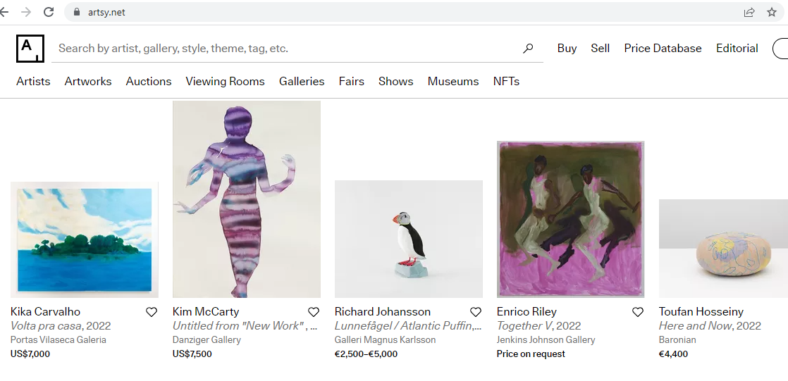Favorite the Kim McCarty artwork heart
788x381 pixels.
click(314, 312)
